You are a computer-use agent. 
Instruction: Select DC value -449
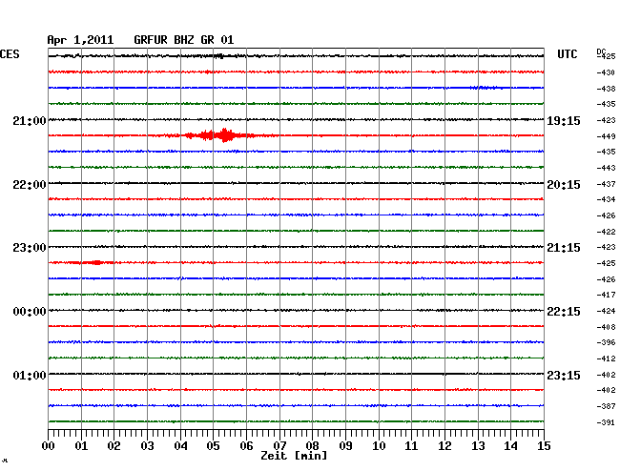(606, 136)
